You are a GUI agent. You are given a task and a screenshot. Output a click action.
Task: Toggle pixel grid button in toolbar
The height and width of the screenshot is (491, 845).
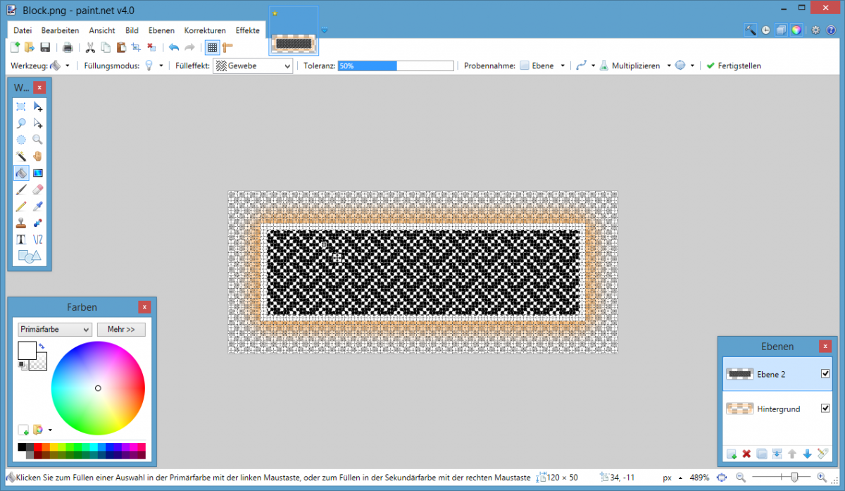(211, 47)
